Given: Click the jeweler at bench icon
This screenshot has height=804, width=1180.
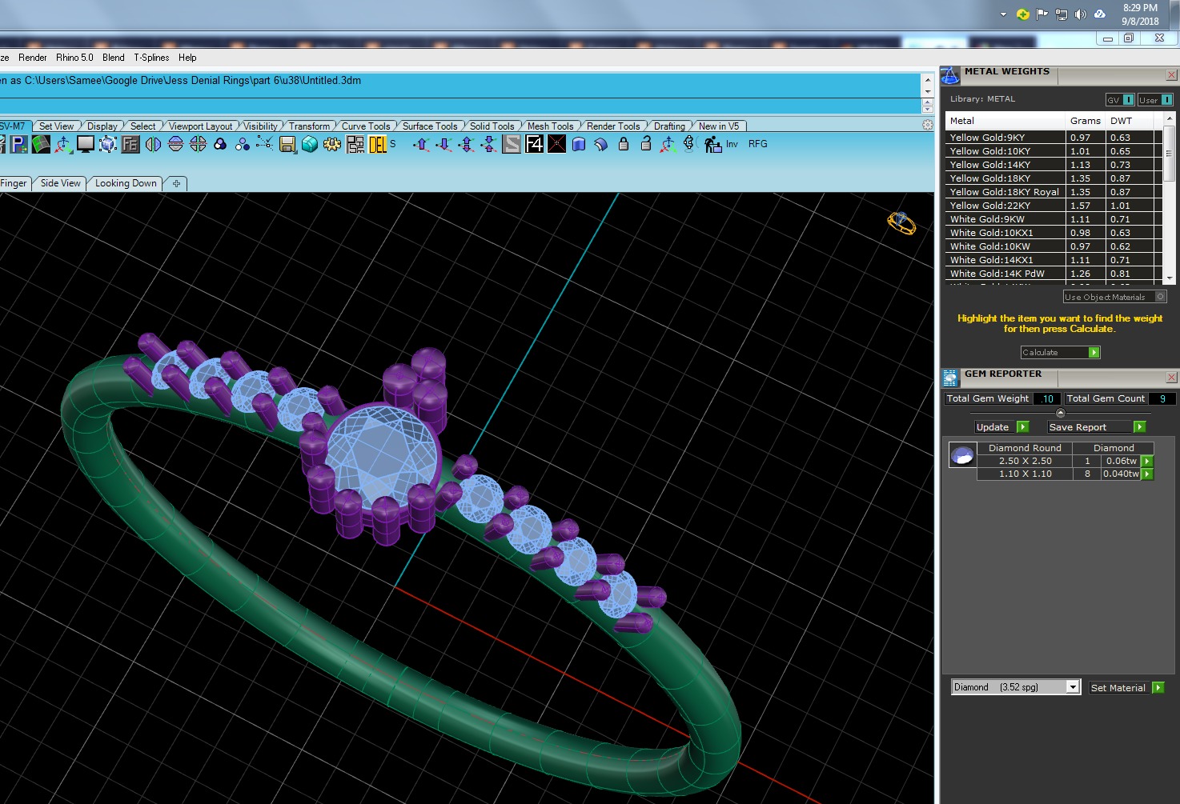Looking at the screenshot, I should 712,144.
